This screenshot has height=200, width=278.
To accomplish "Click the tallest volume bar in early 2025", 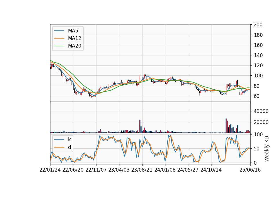I will coord(226,126).
